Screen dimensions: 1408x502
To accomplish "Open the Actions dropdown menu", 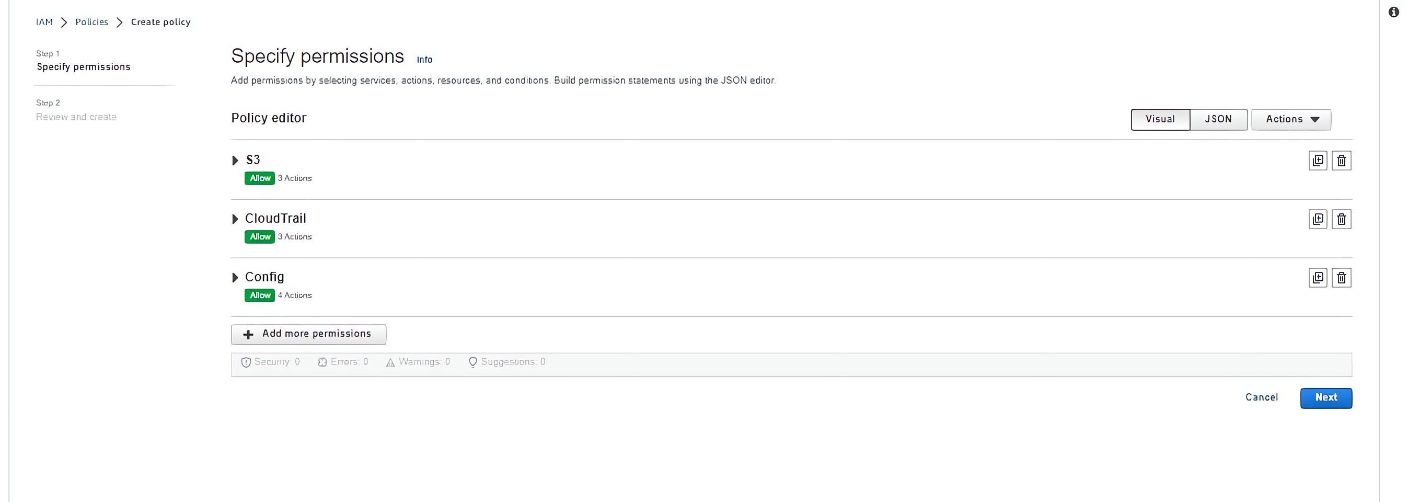I will [1290, 119].
